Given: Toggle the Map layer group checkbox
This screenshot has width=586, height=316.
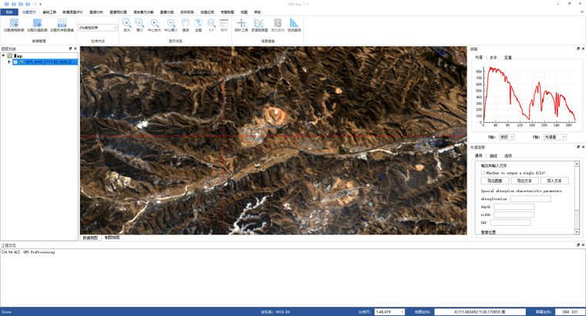Looking at the screenshot, I should (x=10, y=56).
